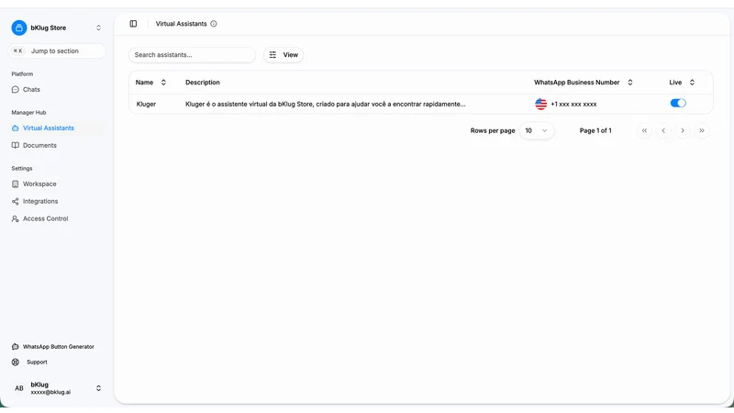Screen dimensions: 734x413
Task: Click the AB user avatar
Action: [x=19, y=388]
